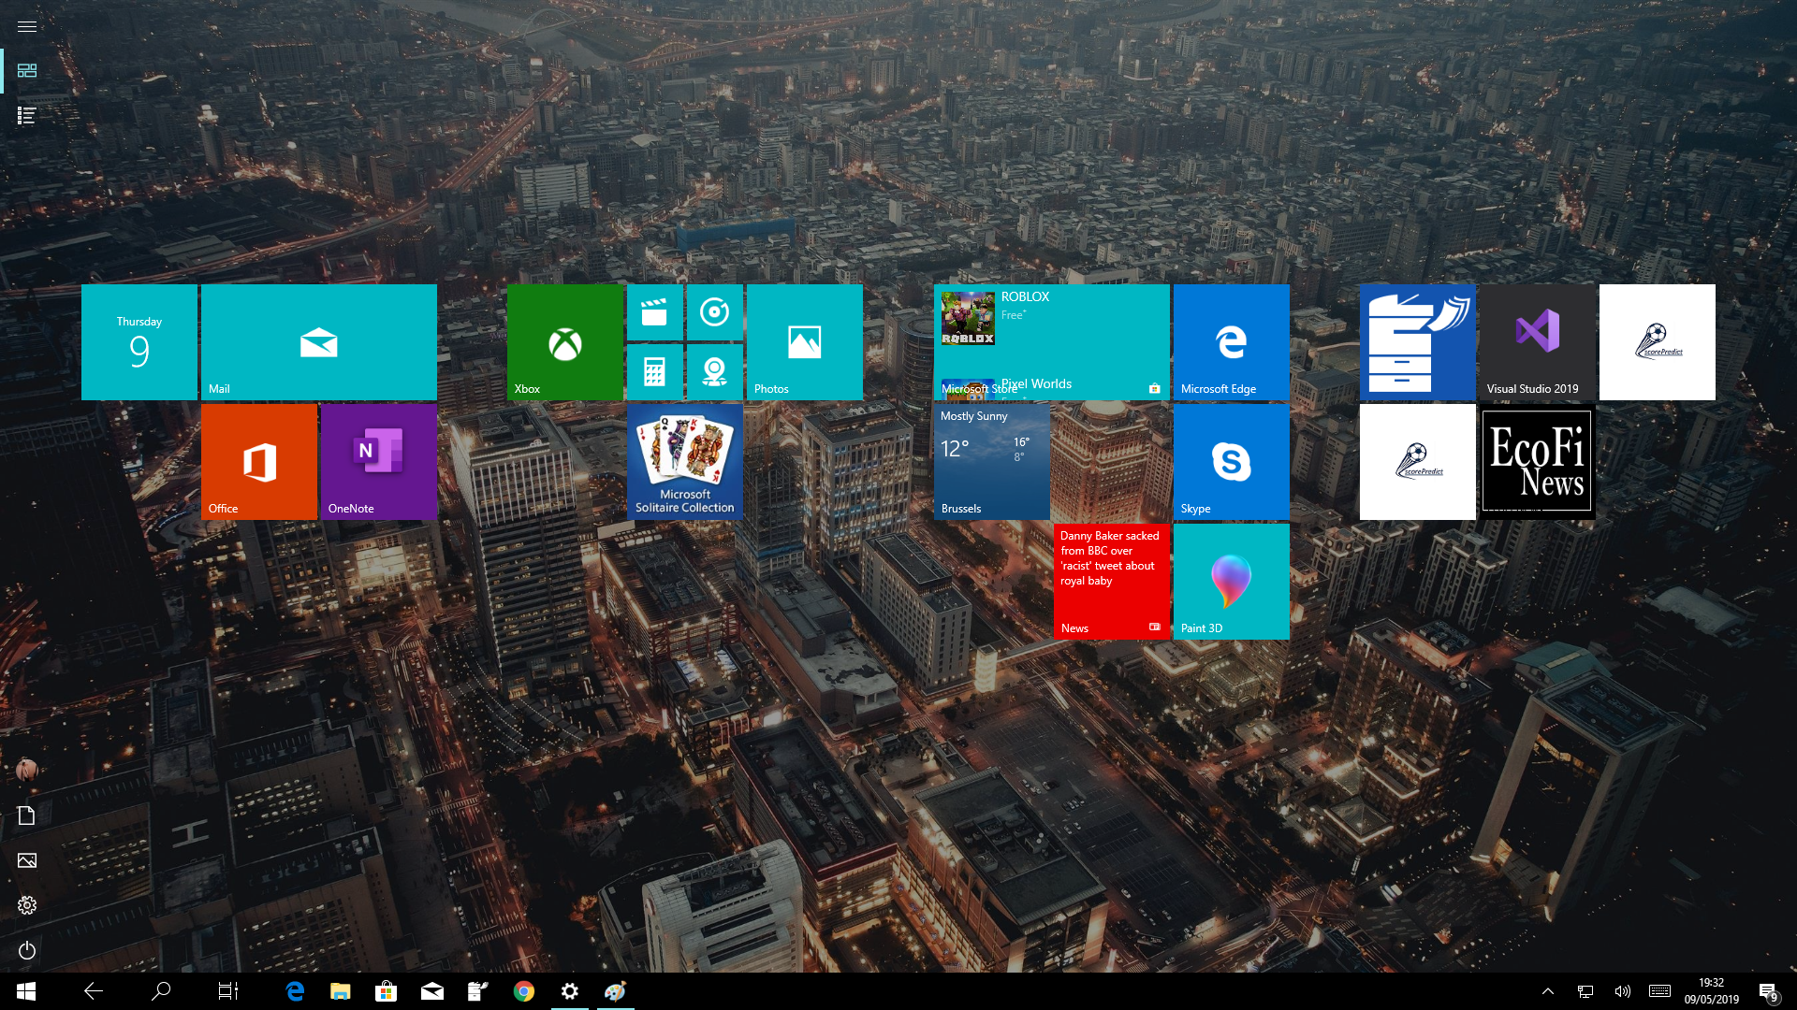Open Task View on the taskbar

(x=228, y=991)
